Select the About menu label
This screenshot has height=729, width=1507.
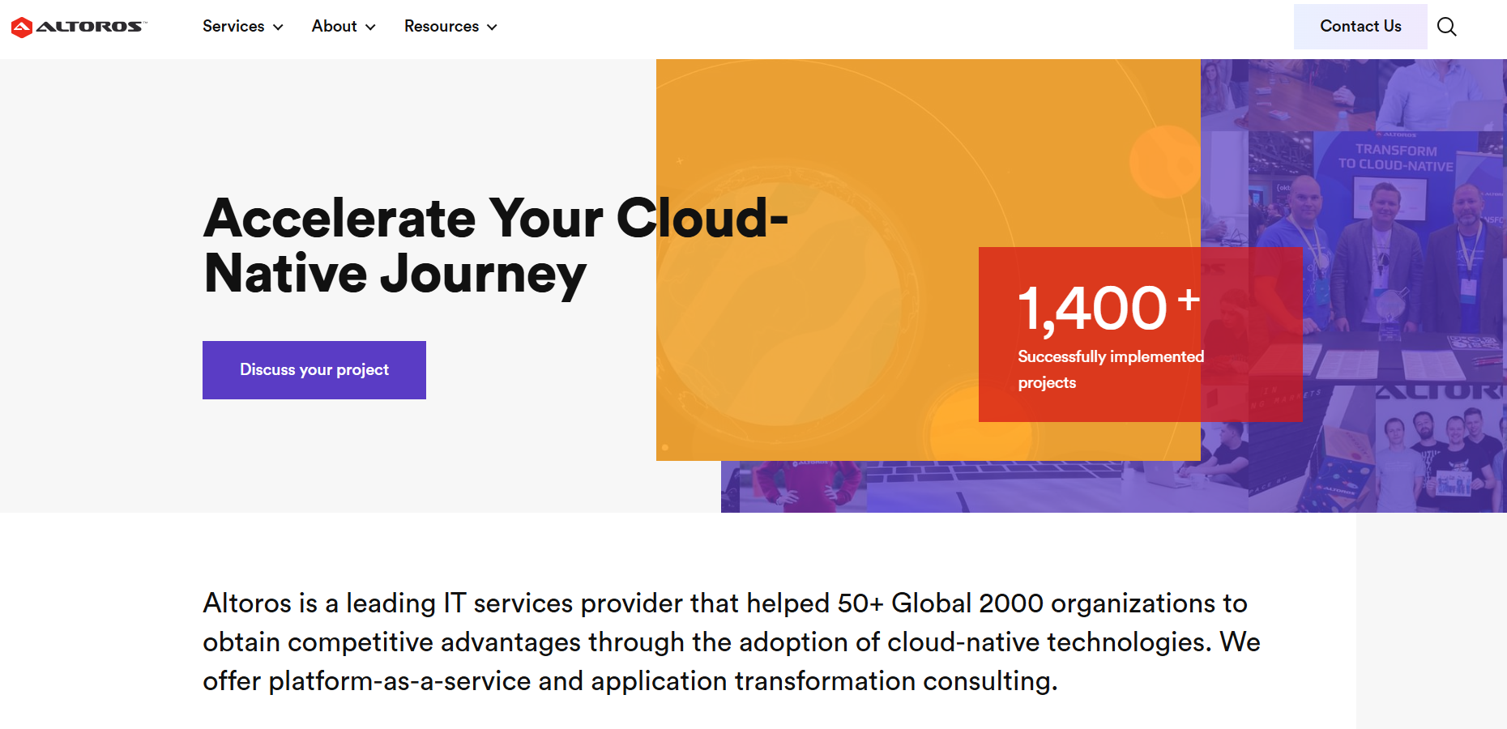pyautogui.click(x=334, y=27)
